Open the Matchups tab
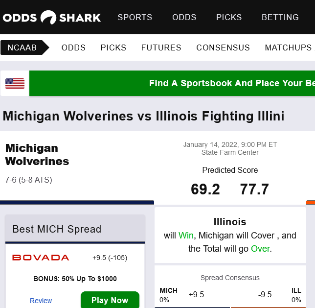This screenshot has height=308, width=315. click(x=288, y=47)
